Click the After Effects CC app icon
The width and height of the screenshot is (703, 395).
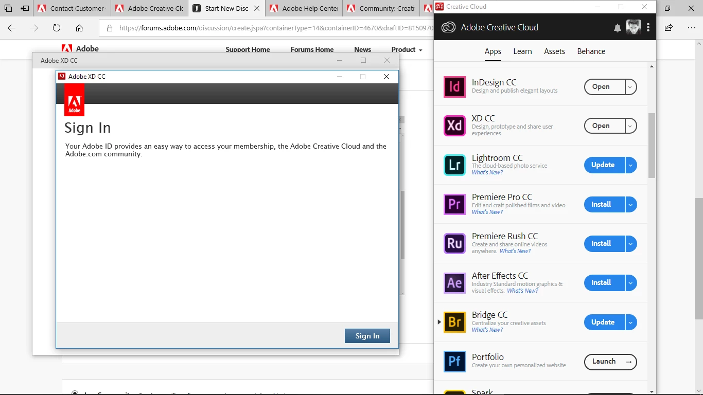click(x=454, y=282)
